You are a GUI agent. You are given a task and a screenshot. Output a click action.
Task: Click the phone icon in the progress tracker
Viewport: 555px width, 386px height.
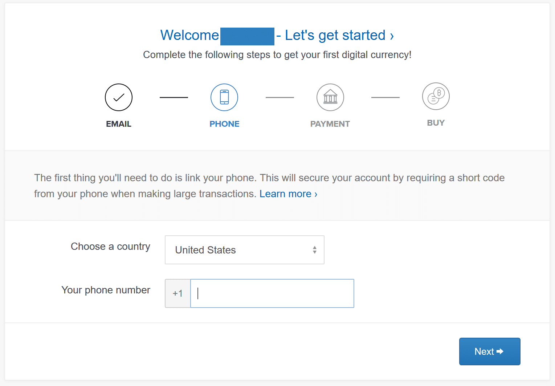pyautogui.click(x=224, y=97)
